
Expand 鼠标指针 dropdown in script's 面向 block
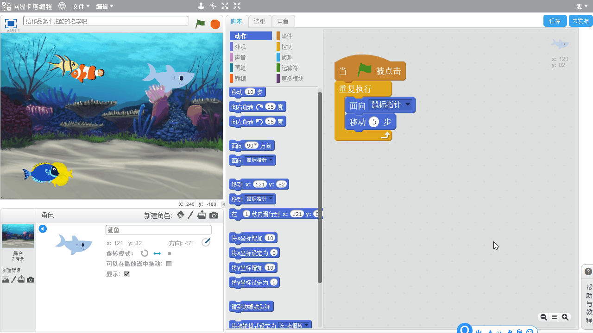(x=408, y=105)
